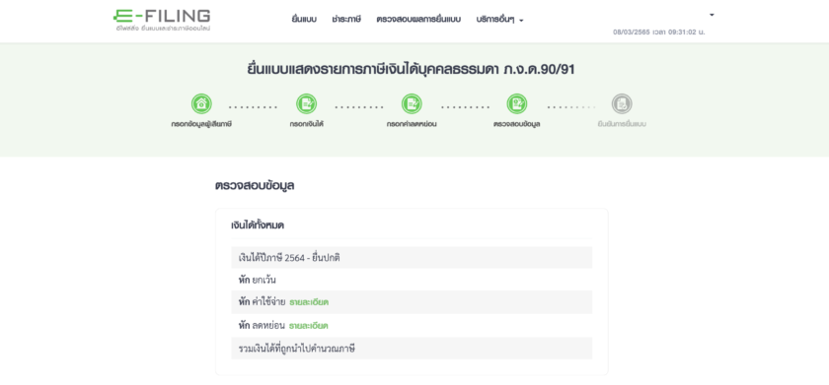Select the กรอกเงินได้ step label
This screenshot has width=829, height=385.
click(x=306, y=124)
